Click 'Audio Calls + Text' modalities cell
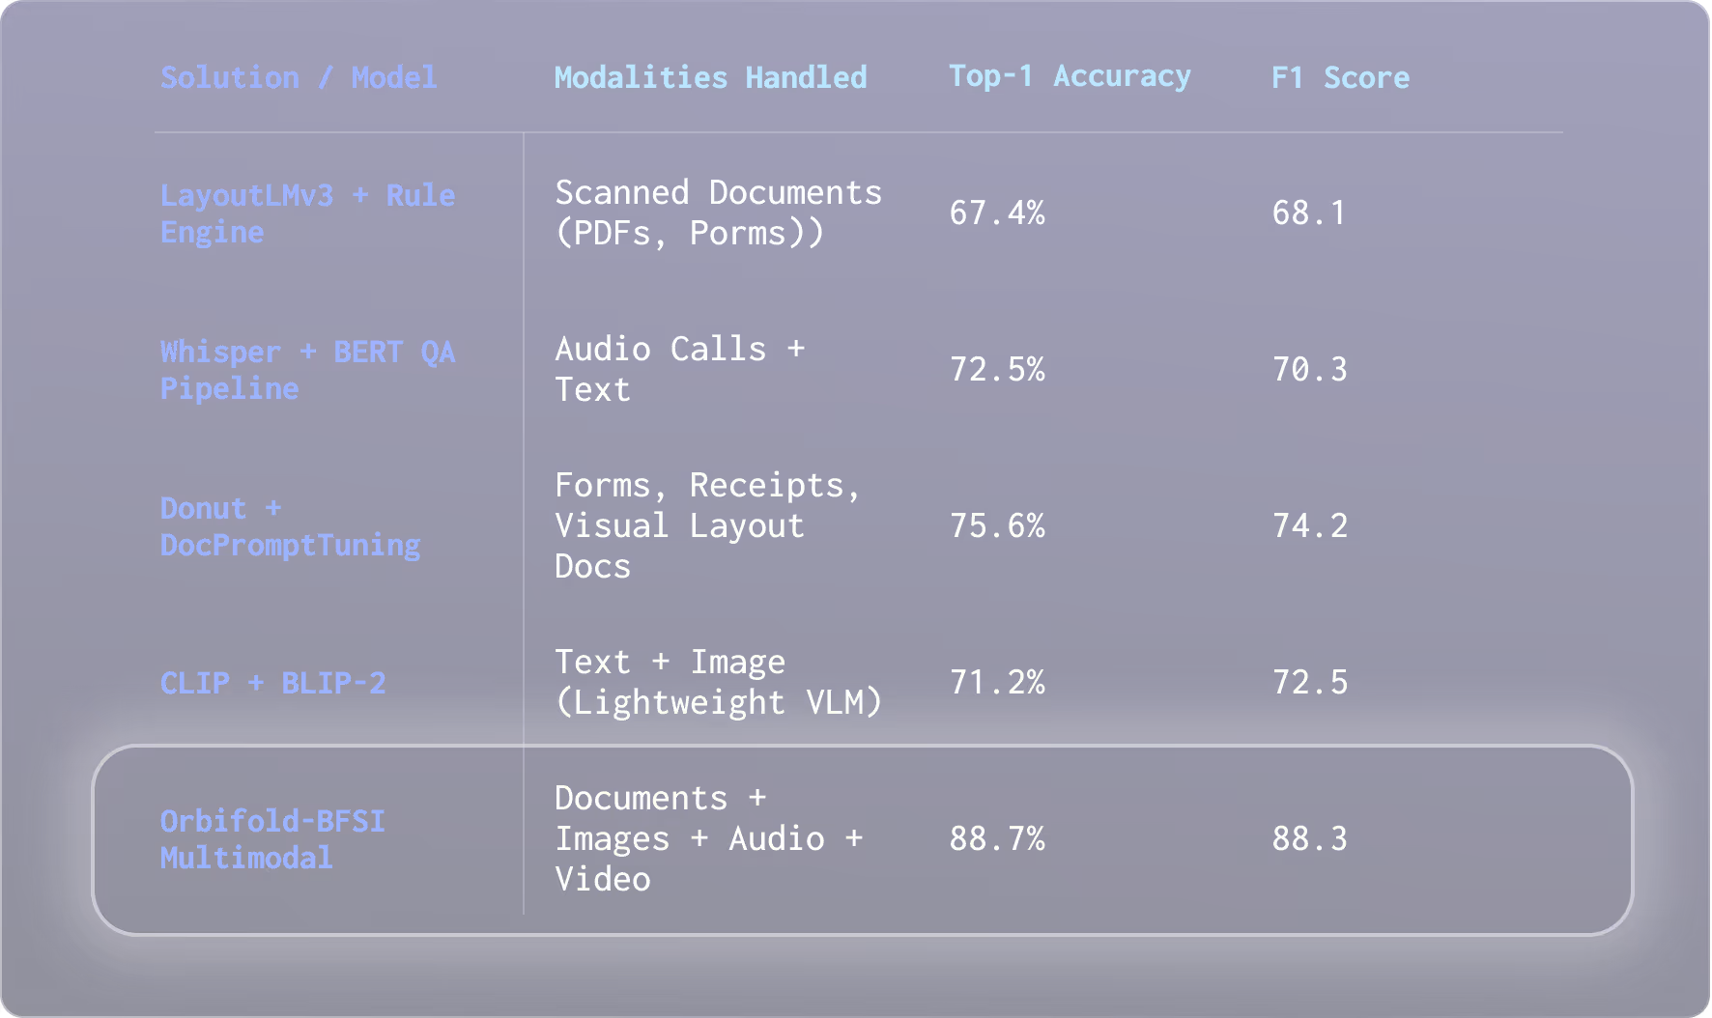This screenshot has height=1018, width=1712. (x=679, y=370)
